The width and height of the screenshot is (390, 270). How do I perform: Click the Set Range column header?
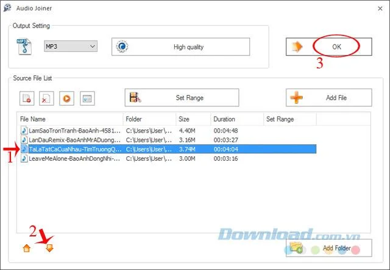[x=290, y=119]
